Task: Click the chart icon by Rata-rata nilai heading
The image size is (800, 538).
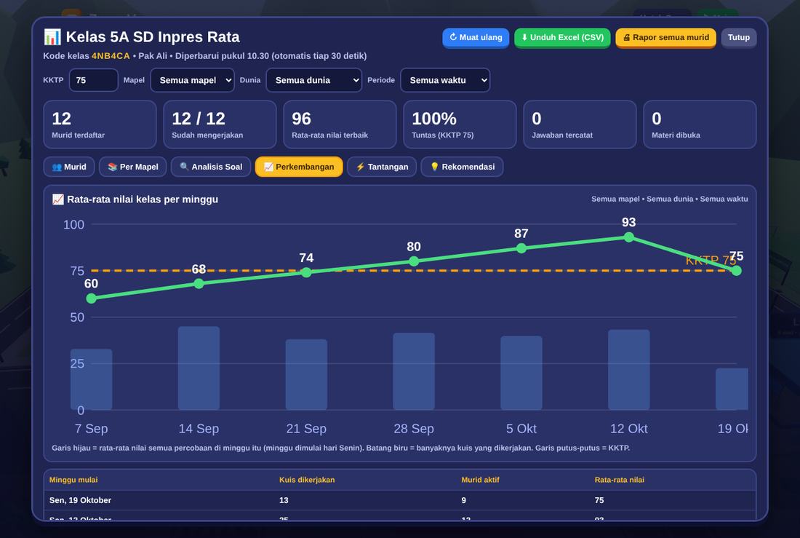Action: [57, 199]
